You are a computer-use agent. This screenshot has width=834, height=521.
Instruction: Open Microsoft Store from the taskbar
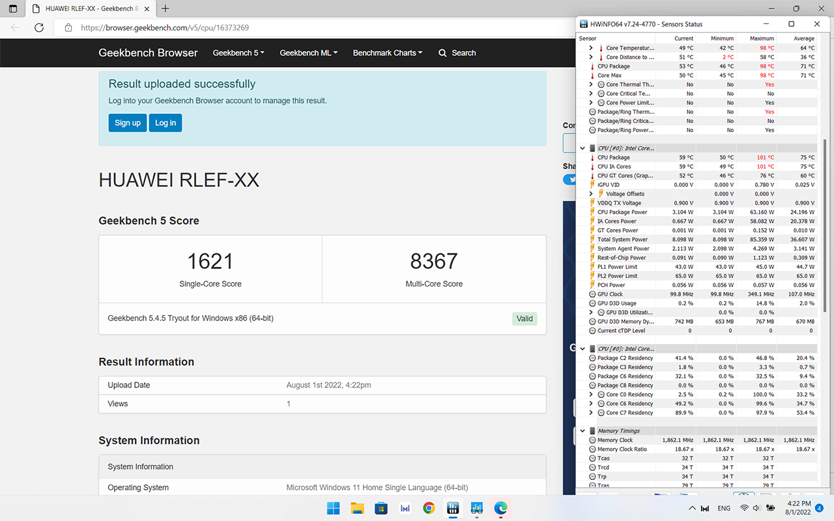coord(381,508)
